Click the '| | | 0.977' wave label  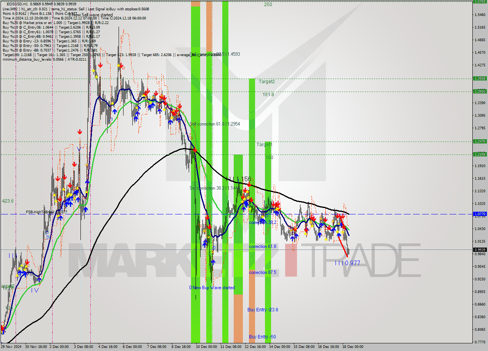347,263
